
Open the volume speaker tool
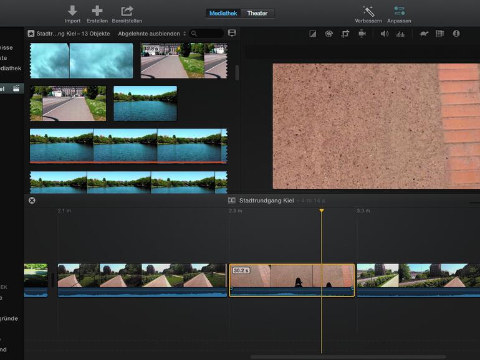pos(384,34)
